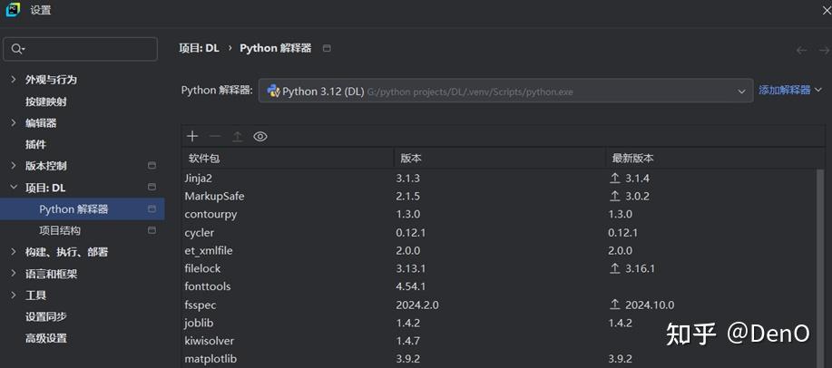The height and width of the screenshot is (368, 832).
Task: Expand the 编辑器 section
Action: (x=14, y=123)
